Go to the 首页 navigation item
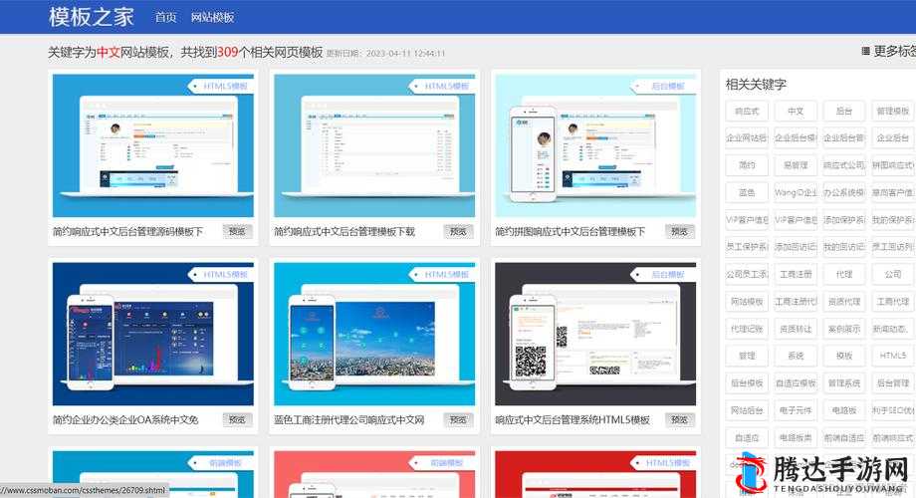The height and width of the screenshot is (498, 916). [165, 18]
